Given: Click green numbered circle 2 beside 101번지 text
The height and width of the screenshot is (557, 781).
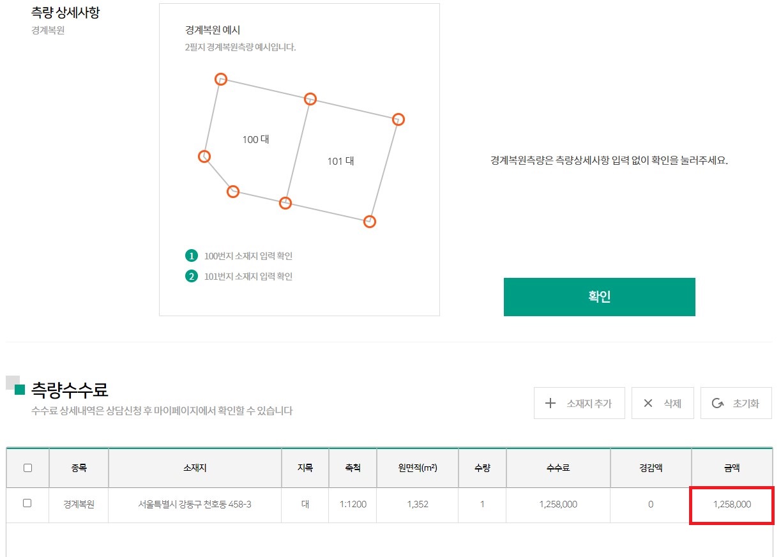Looking at the screenshot, I should tap(192, 276).
